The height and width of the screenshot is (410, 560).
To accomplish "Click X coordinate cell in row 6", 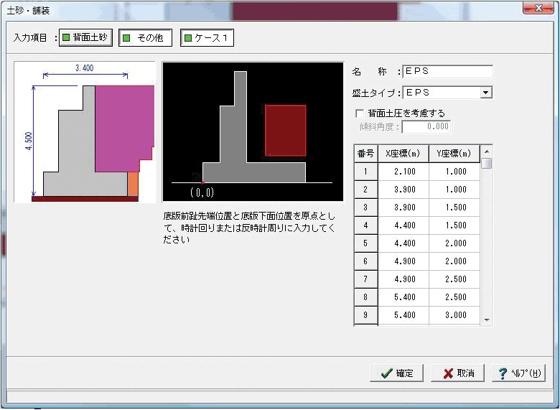I will (403, 261).
